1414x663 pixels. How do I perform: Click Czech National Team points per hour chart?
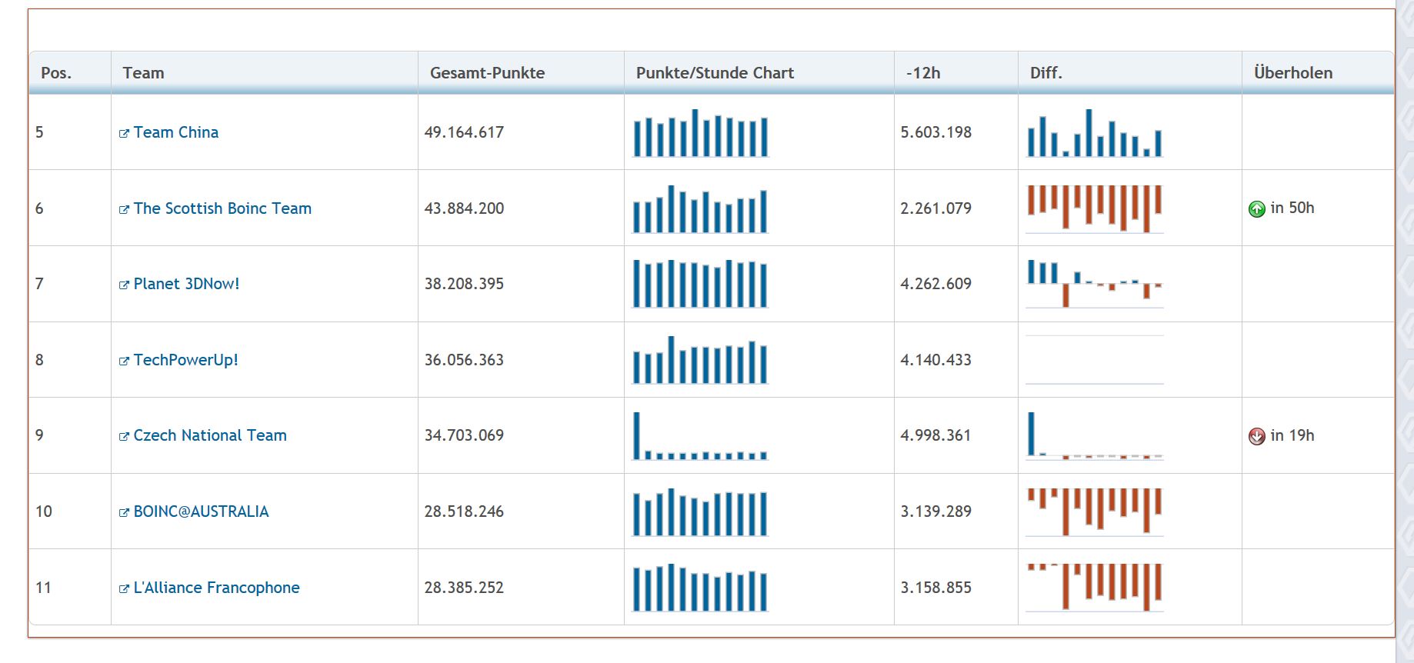point(700,436)
